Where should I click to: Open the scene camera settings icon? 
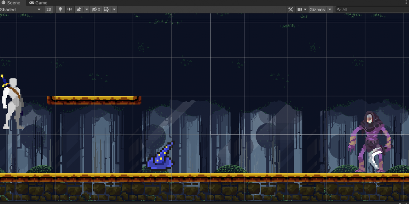click(300, 10)
